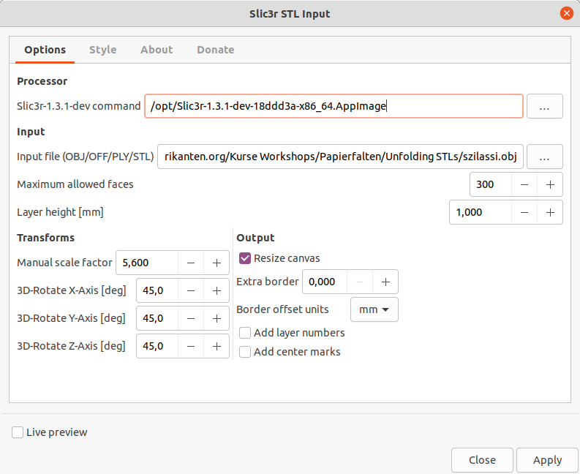Increase manual scale factor
The height and width of the screenshot is (474, 580).
[216, 263]
